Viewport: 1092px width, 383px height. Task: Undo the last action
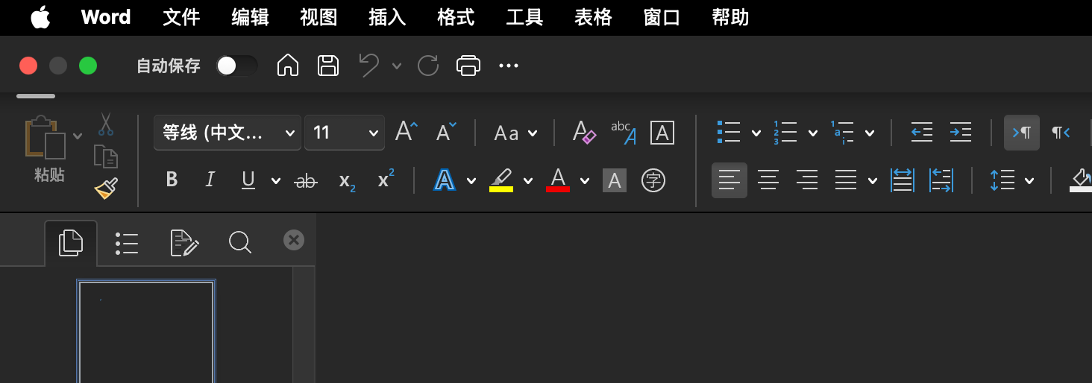click(x=368, y=66)
